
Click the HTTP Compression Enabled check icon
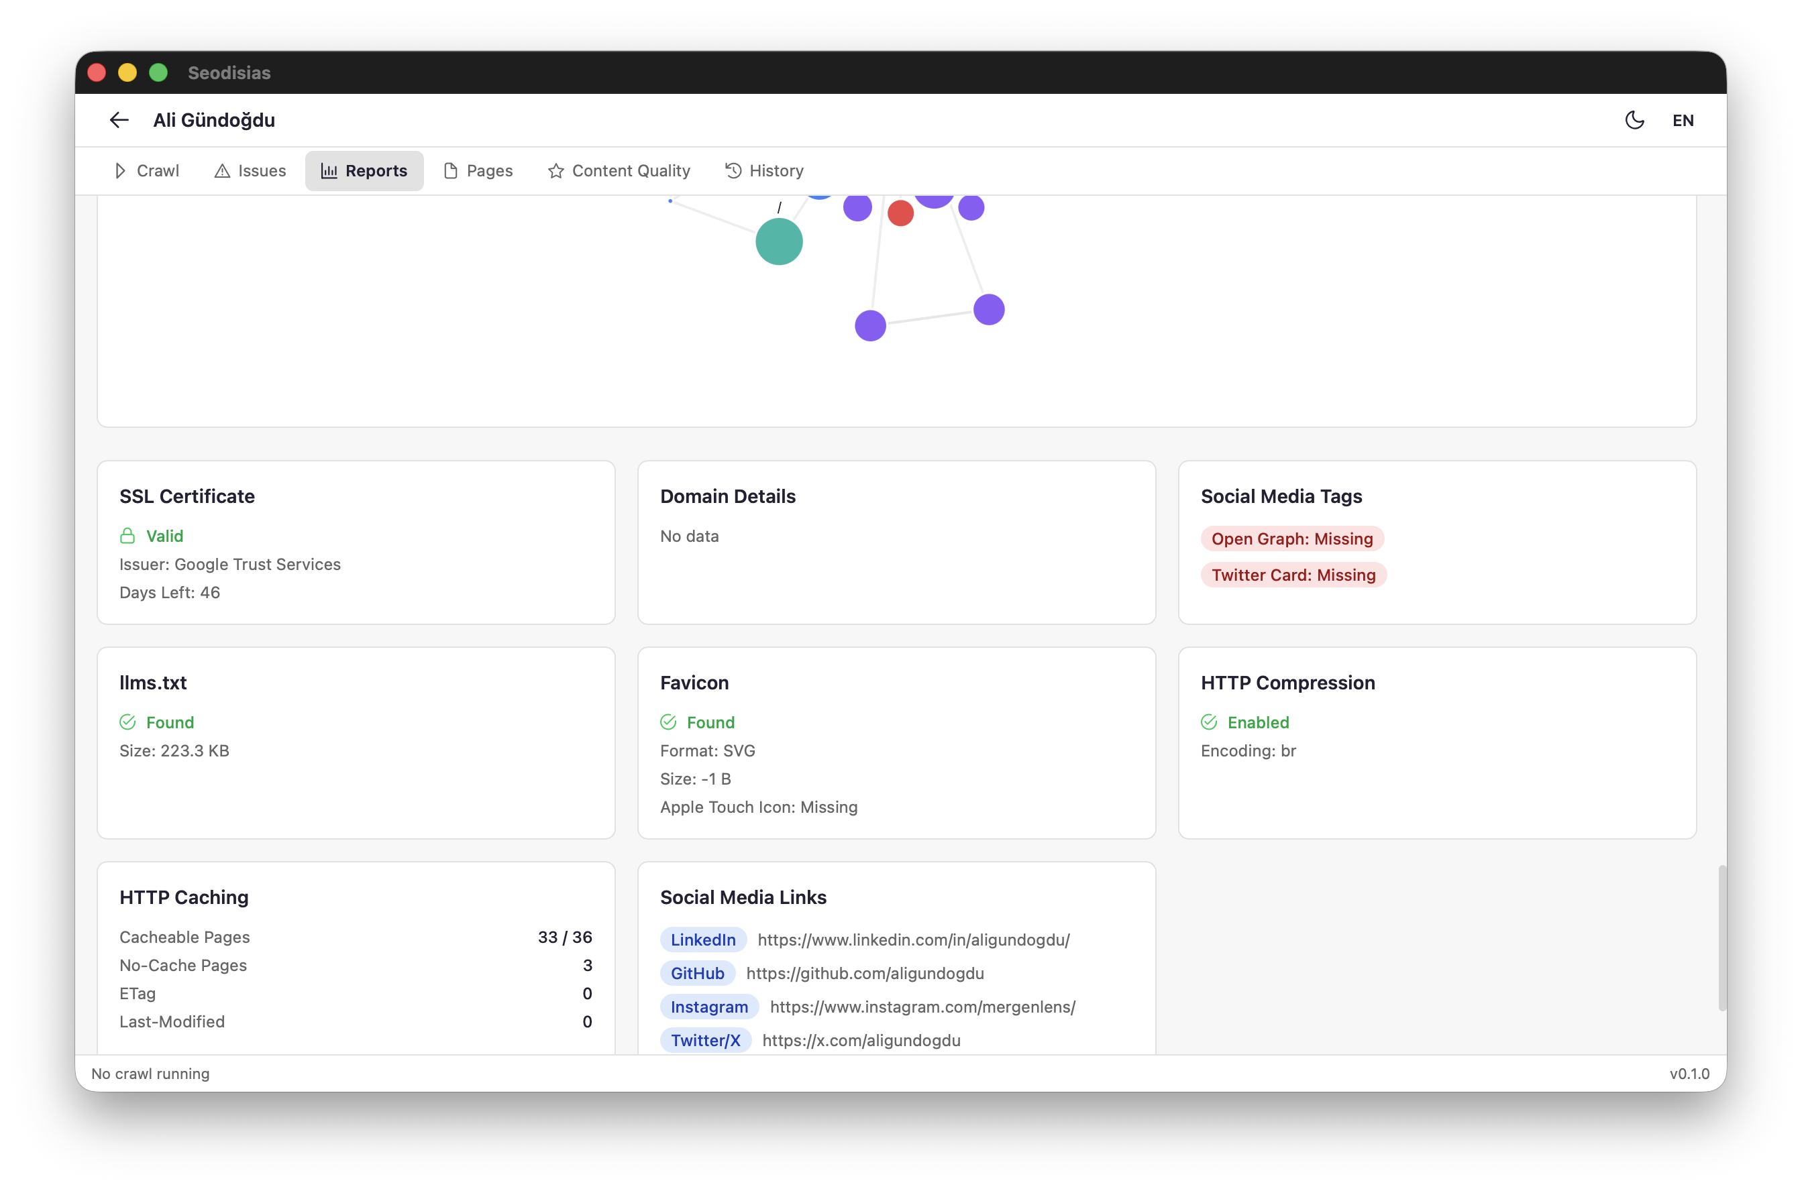click(x=1209, y=722)
